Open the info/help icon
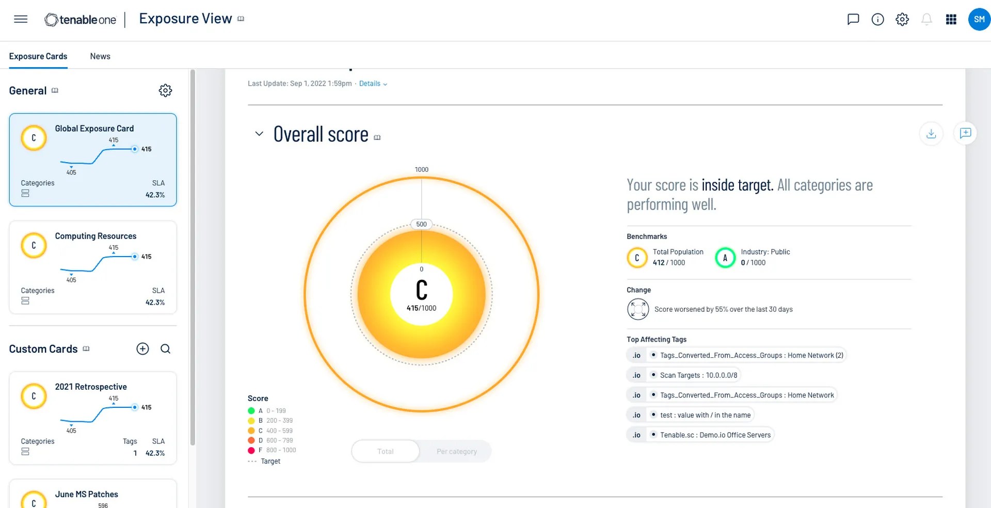Screen dimensions: 991x508 coord(877,19)
